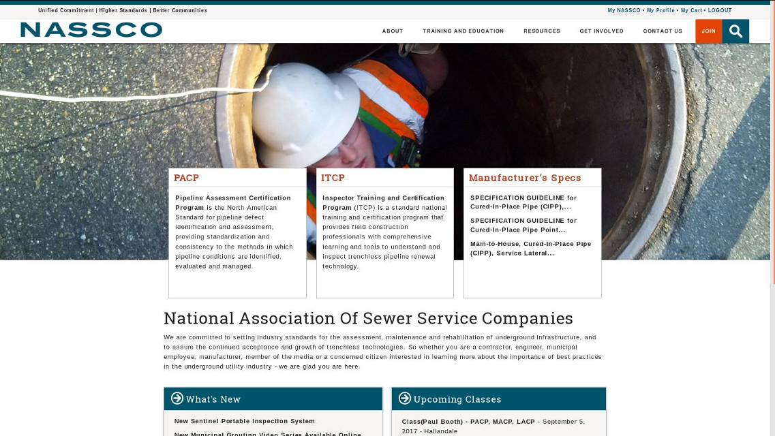Viewport: 775px width, 436px height.
Task: Click the orange Join button
Action: tap(708, 31)
